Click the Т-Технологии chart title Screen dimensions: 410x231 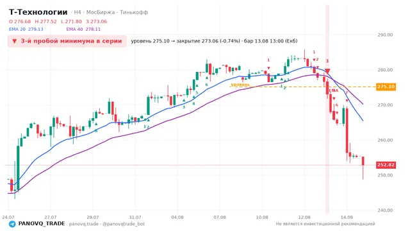(x=38, y=12)
